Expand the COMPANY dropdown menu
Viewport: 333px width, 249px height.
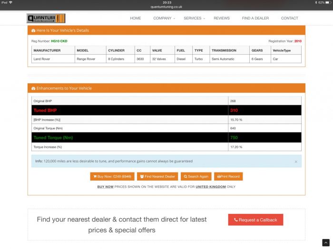click(x=164, y=18)
